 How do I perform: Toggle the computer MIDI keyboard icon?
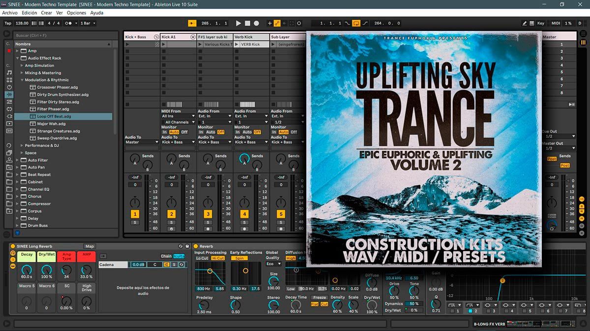click(x=532, y=23)
